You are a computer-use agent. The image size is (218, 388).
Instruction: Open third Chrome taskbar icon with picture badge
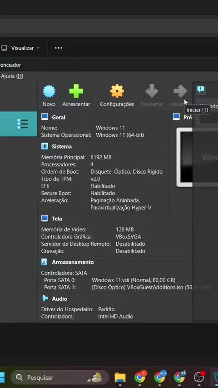point(180,377)
